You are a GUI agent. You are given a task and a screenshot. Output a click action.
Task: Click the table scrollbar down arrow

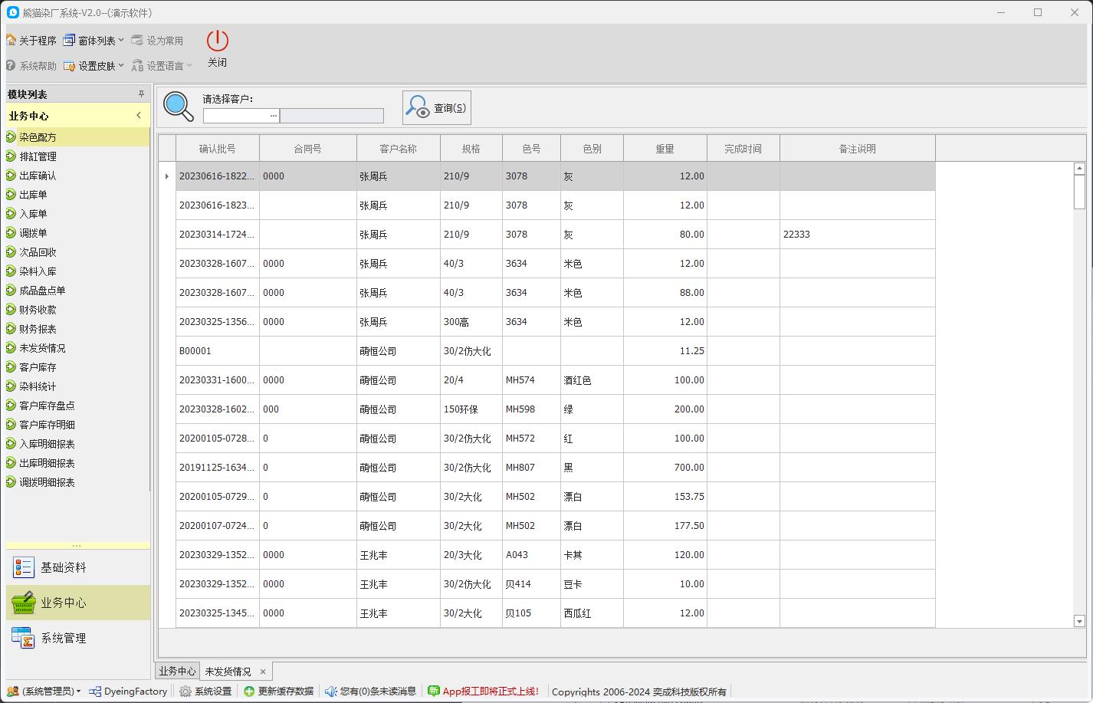(x=1079, y=622)
